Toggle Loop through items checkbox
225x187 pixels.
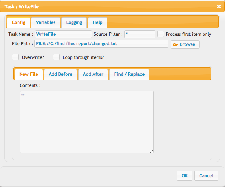click(x=56, y=57)
